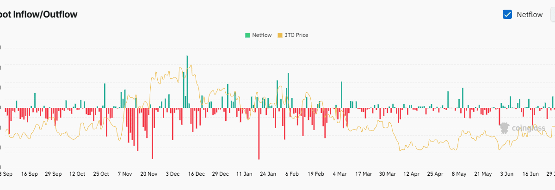Screen dimensions: 555x190
Task: Click the yellow JTO Price legend swatch
Action: click(x=279, y=35)
